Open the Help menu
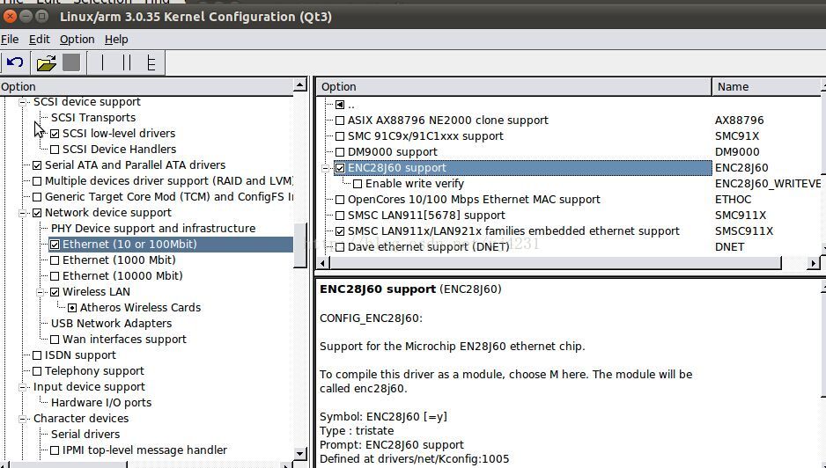This screenshot has width=826, height=468. click(x=116, y=40)
